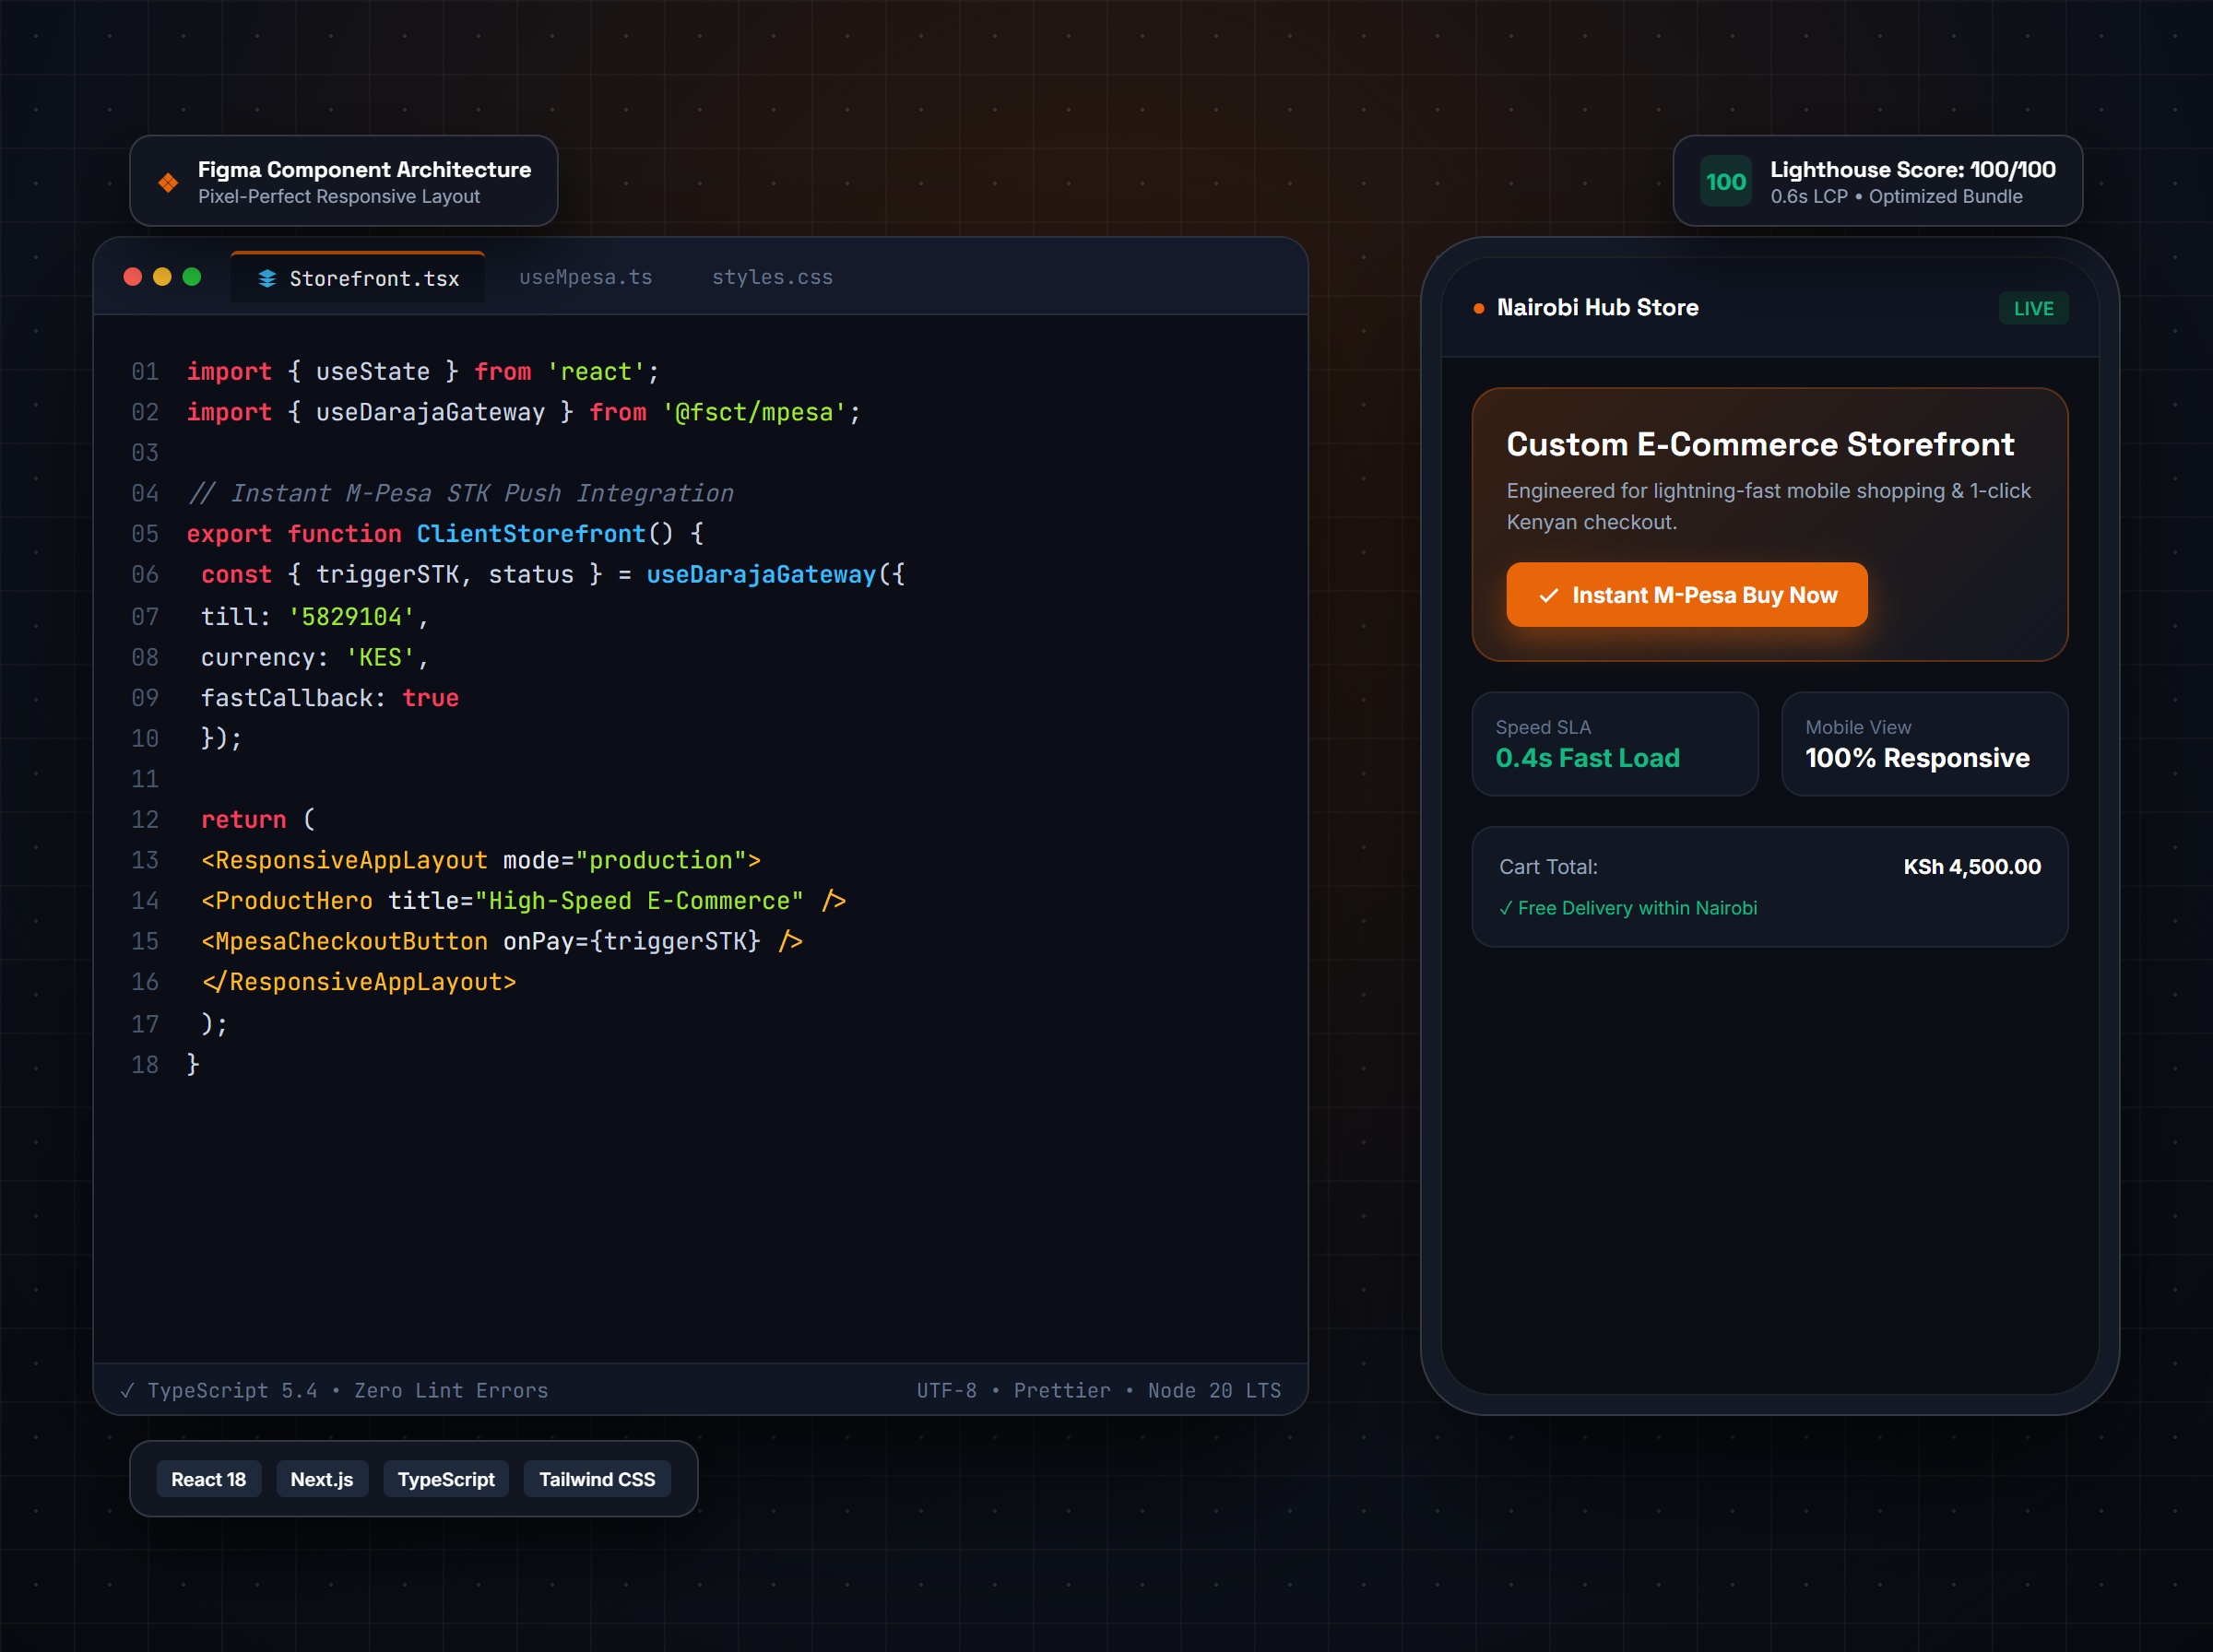Click the 'KES' currency string on line 08
This screenshot has height=1652, width=2213.
tap(380, 658)
